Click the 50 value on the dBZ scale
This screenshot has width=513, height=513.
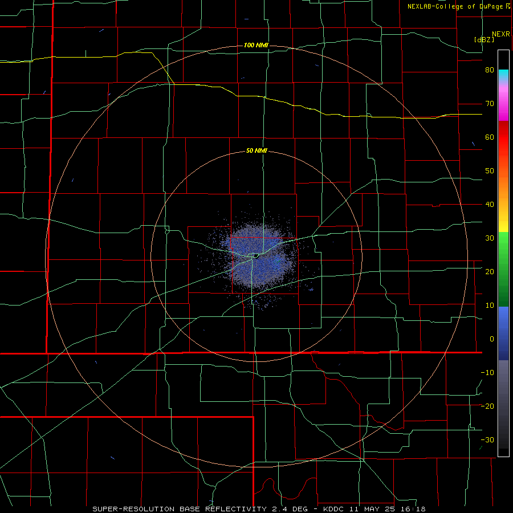[x=490, y=171]
